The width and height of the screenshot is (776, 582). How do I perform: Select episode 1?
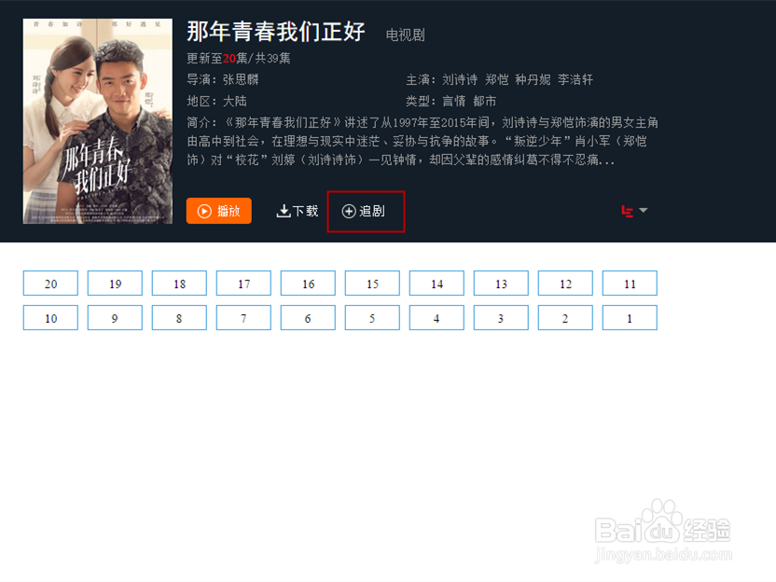tap(630, 318)
